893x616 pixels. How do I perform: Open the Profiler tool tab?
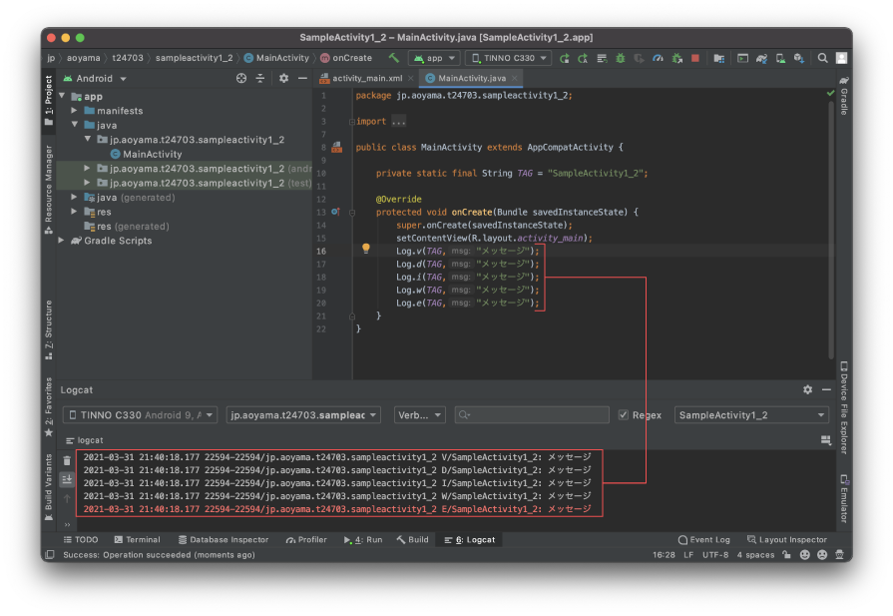[306, 540]
